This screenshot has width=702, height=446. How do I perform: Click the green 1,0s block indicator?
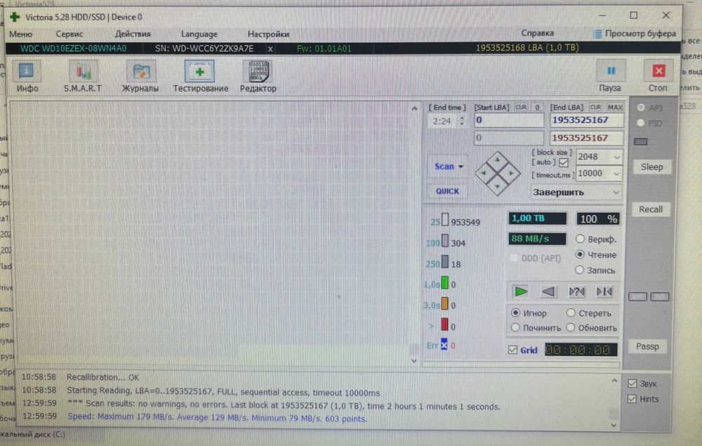[x=444, y=282]
